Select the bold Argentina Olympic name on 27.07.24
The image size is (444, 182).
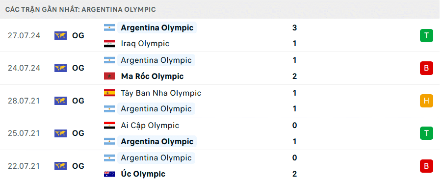tap(157, 28)
